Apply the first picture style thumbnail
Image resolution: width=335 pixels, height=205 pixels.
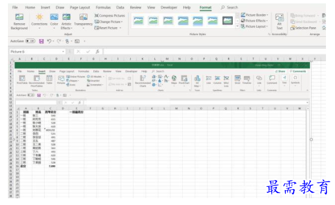point(139,21)
